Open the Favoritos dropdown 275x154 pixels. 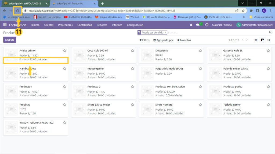tap(184, 40)
